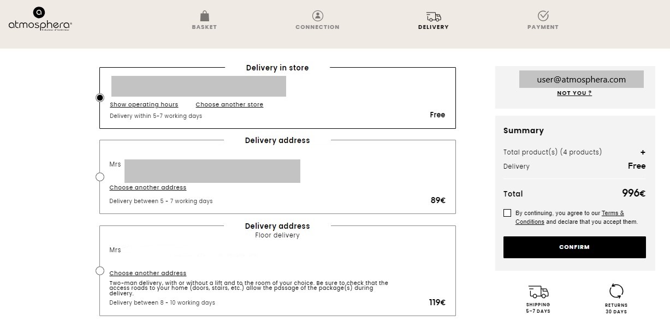Open the Payment checkmark icon step

coord(543,15)
